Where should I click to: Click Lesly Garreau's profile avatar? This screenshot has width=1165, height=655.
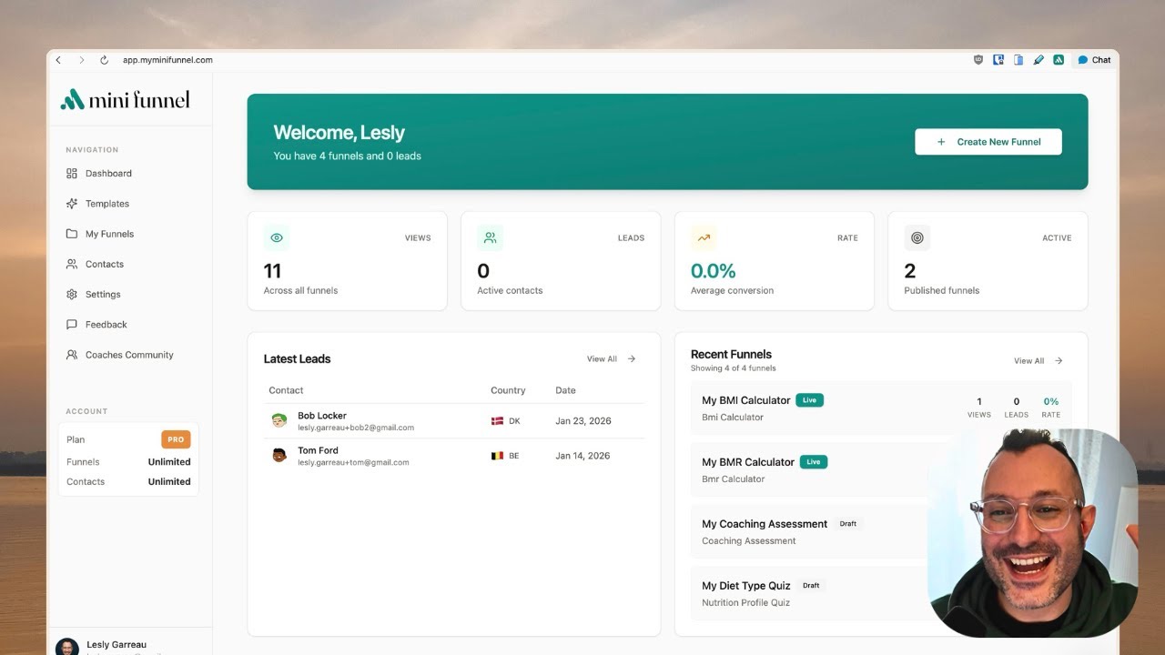(66, 648)
